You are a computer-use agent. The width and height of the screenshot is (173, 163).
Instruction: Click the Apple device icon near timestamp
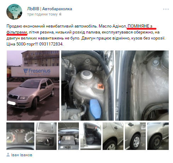(60, 14)
